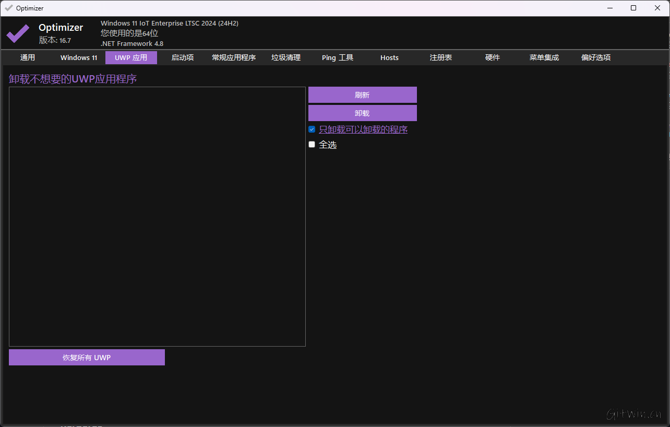Switch to the 常规应用程序 tab
This screenshot has height=427, width=670.
tap(234, 57)
